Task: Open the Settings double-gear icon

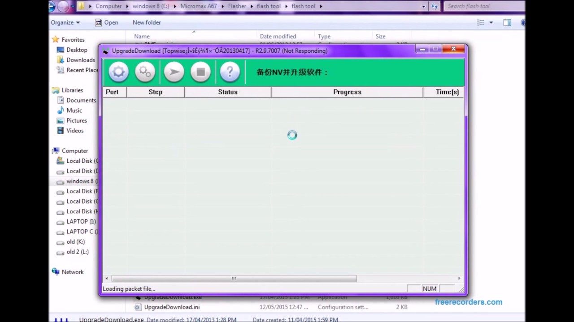Action: [x=145, y=72]
